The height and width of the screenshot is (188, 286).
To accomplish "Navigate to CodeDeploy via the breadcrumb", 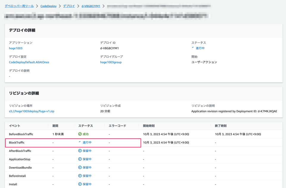I will point(49,5).
